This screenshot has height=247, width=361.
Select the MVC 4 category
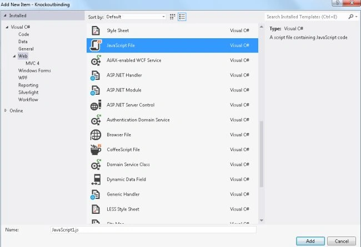coord(32,63)
